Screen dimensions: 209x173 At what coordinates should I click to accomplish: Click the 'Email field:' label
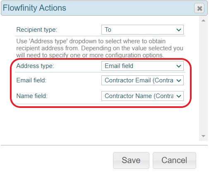31,80
